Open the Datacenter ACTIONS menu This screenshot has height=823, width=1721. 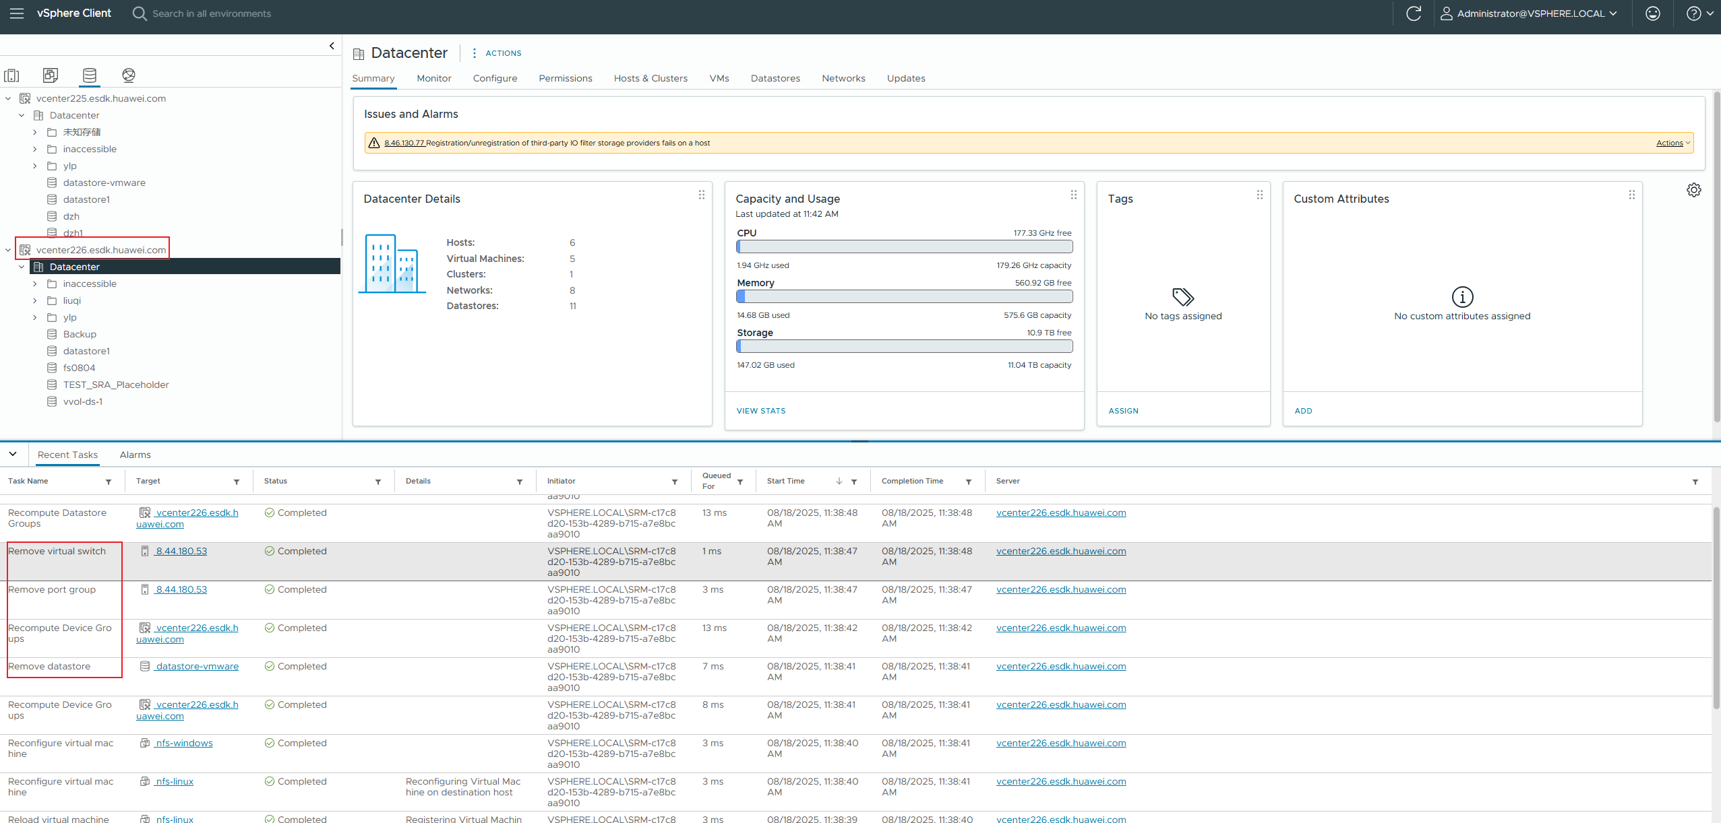(496, 53)
